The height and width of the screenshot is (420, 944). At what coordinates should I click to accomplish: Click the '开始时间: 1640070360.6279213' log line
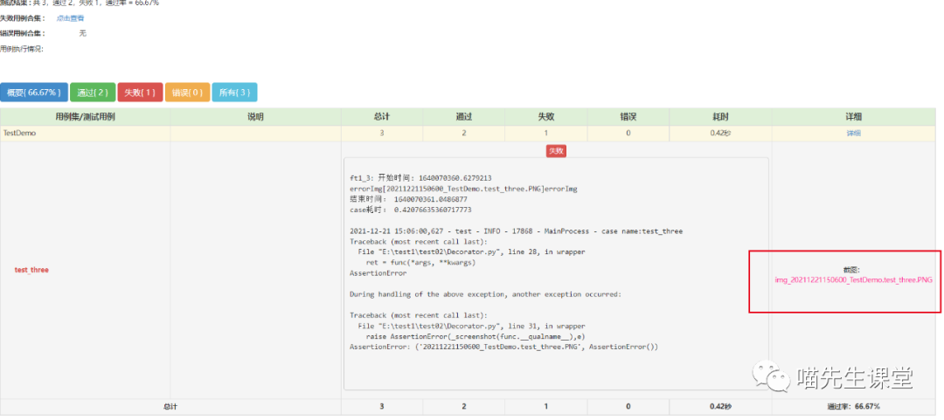420,178
